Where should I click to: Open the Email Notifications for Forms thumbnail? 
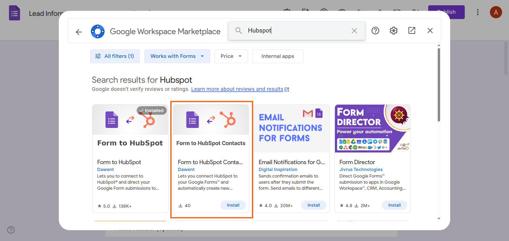292,128
